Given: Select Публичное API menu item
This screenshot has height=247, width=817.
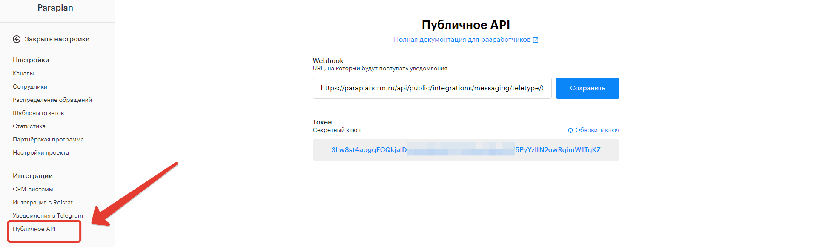Looking at the screenshot, I should [34, 229].
